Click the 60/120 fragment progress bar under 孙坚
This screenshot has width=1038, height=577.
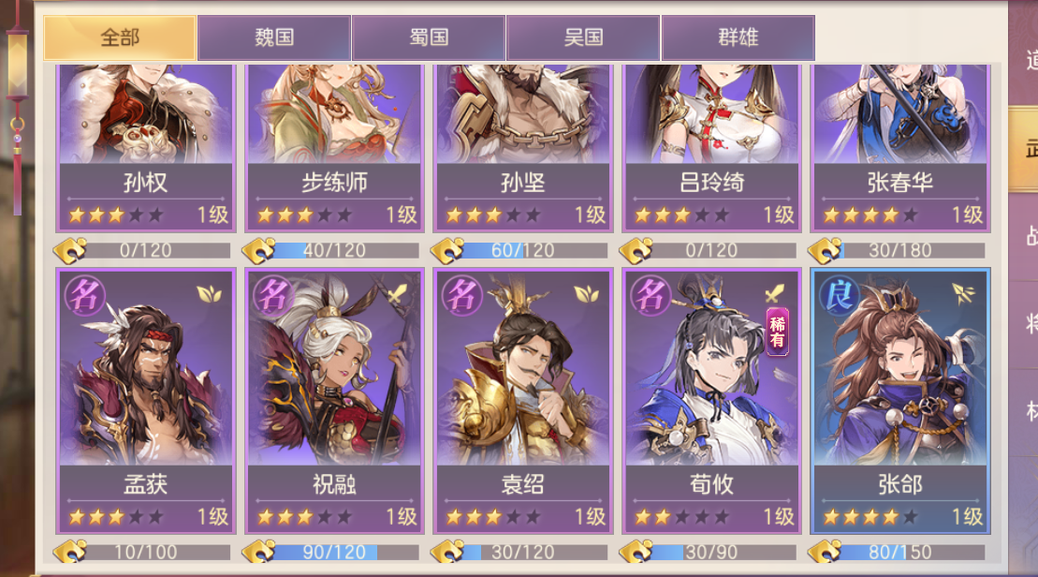523,250
